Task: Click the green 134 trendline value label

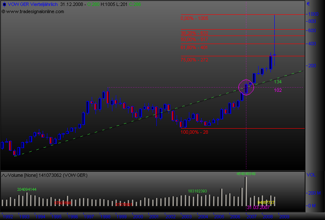Action: (x=278, y=82)
